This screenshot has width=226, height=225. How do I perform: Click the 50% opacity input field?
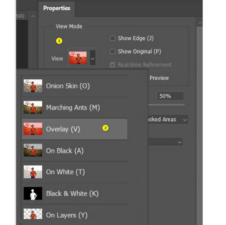coord(170,96)
